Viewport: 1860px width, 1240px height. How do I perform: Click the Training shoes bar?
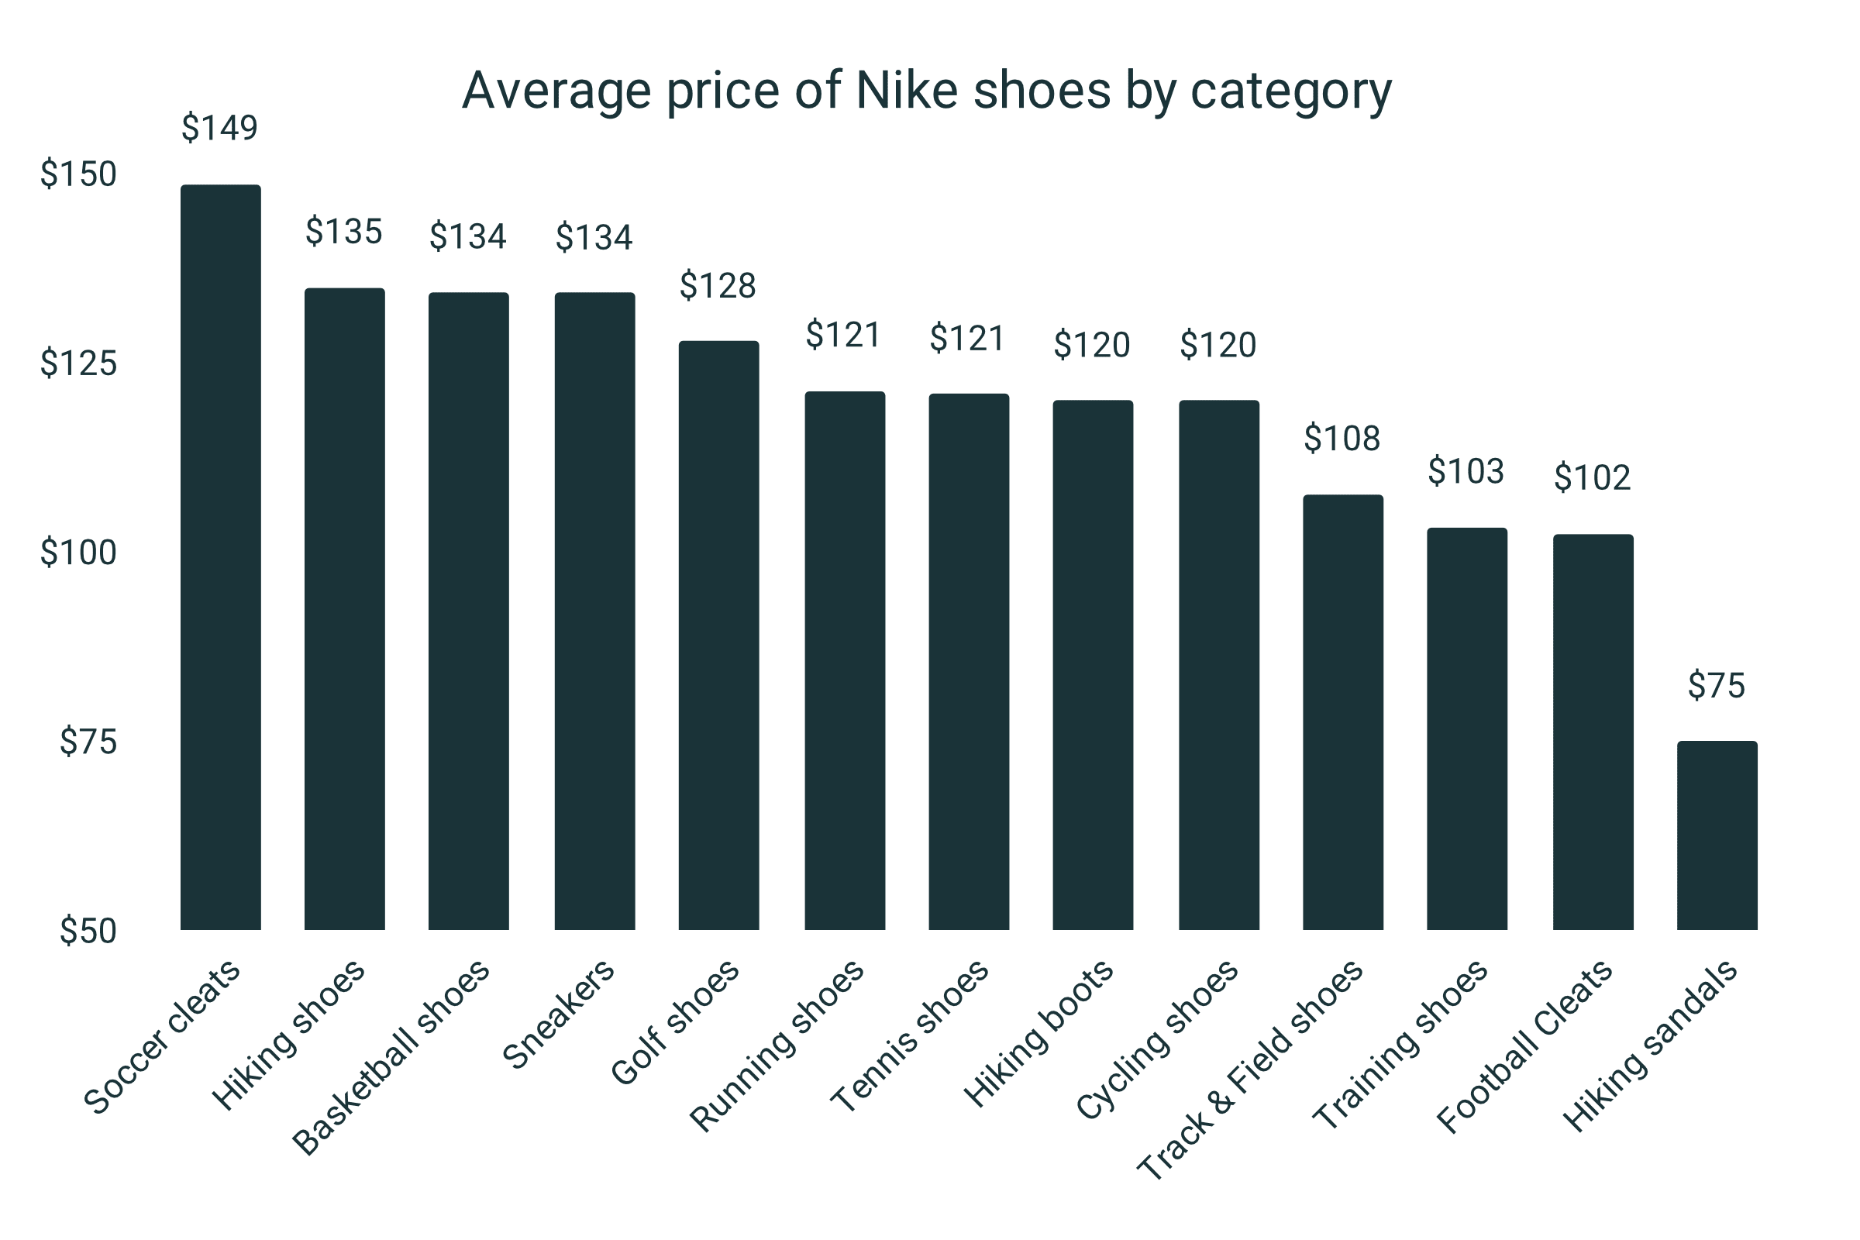1467,728
